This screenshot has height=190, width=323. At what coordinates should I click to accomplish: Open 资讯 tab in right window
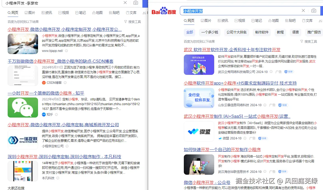223,21
